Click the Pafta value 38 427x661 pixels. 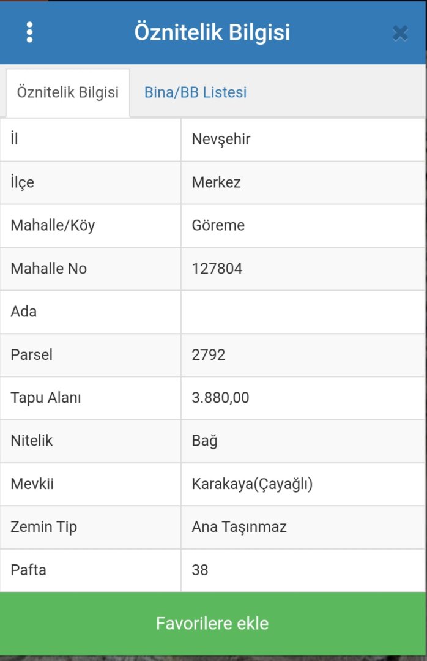pyautogui.click(x=199, y=570)
